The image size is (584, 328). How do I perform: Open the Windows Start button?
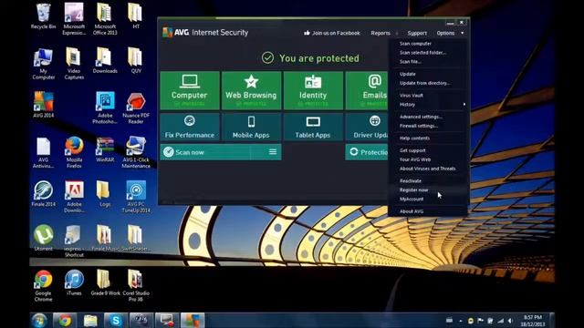(x=39, y=320)
